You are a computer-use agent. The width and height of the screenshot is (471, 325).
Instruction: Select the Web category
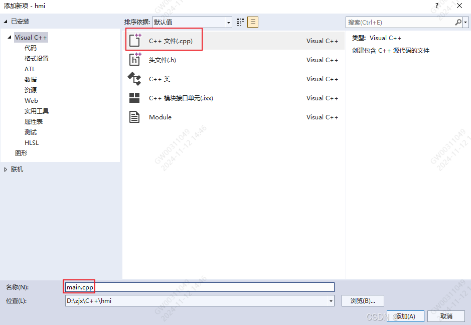31,101
